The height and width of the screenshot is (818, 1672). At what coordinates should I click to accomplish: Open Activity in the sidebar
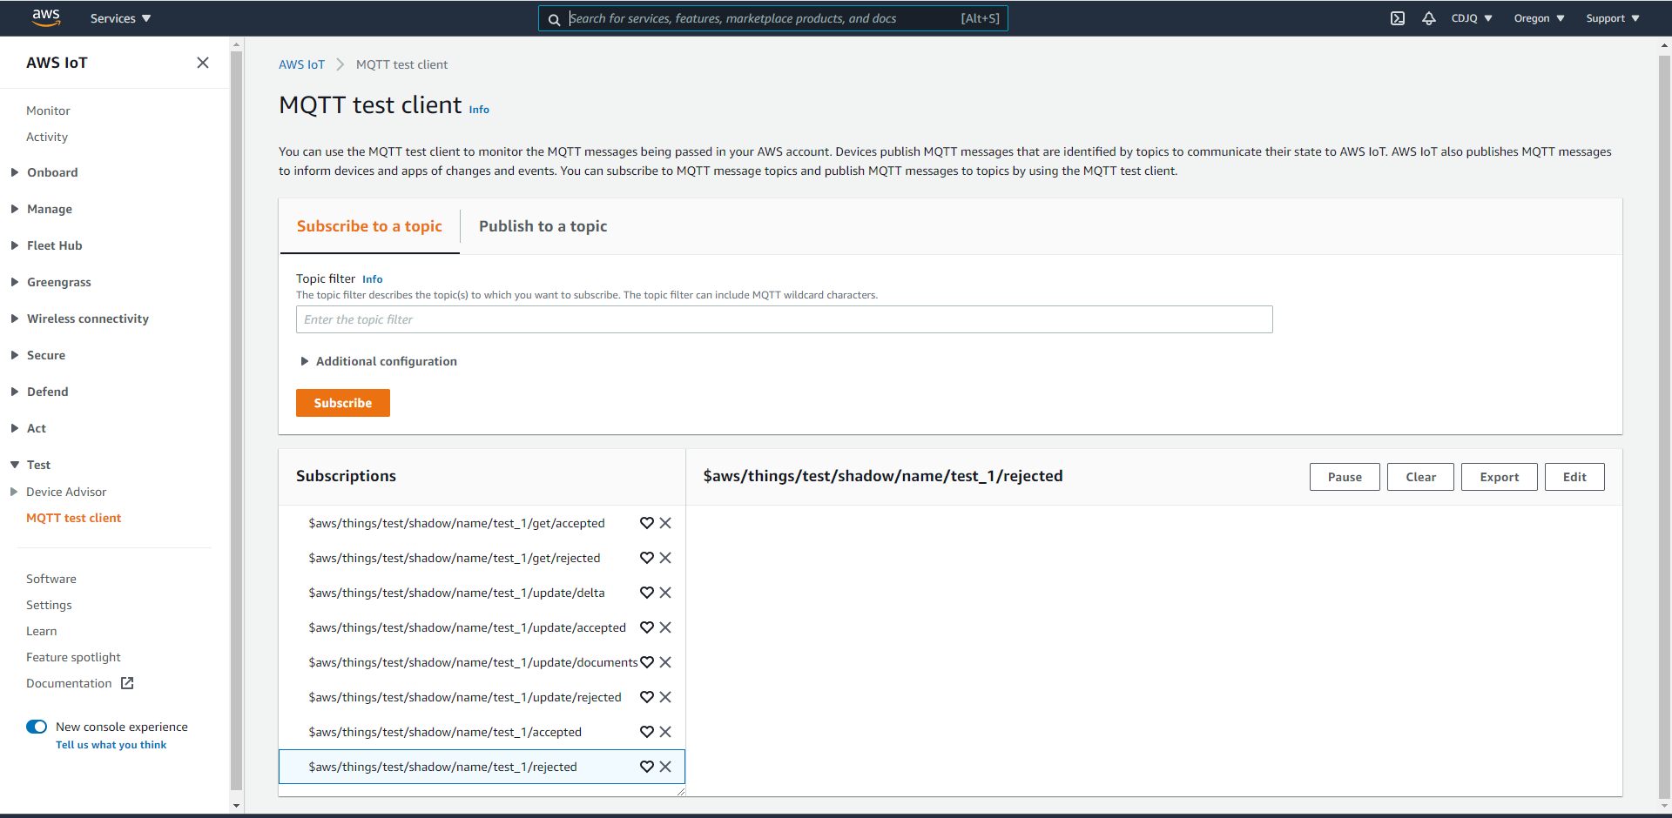click(47, 137)
